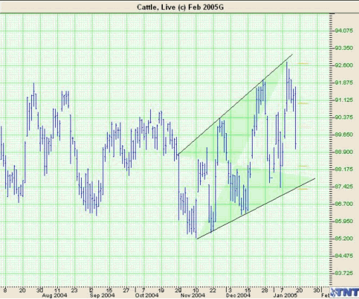Select the Oct 2004 date label
The image size is (359, 299).
(147, 295)
